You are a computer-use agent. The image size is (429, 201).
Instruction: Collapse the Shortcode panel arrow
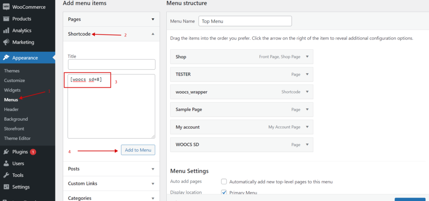pyautogui.click(x=152, y=34)
